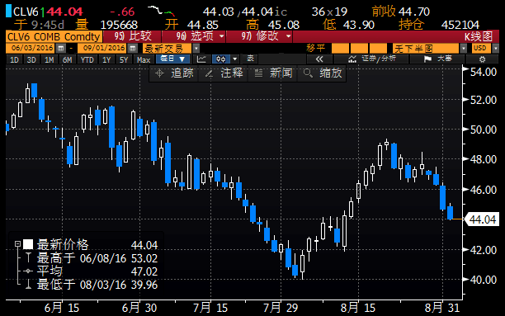The width and height of the screenshot is (505, 316).
Task: Click the 最新价格 white series swatch
Action: pyautogui.click(x=28, y=244)
